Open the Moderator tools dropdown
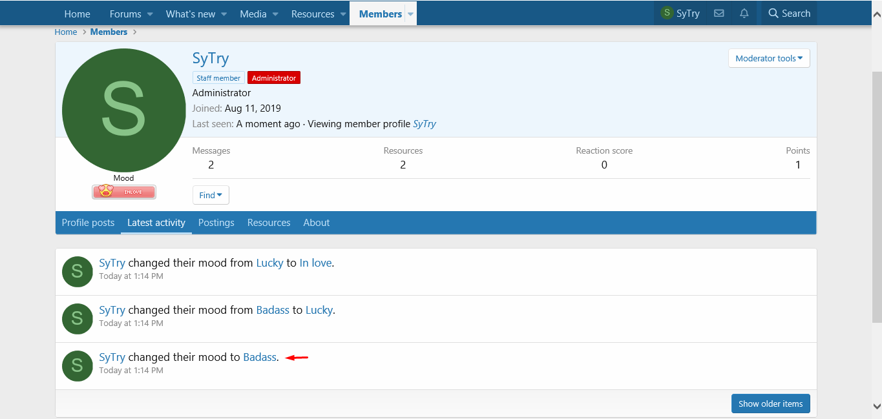The width and height of the screenshot is (882, 419). pos(769,58)
